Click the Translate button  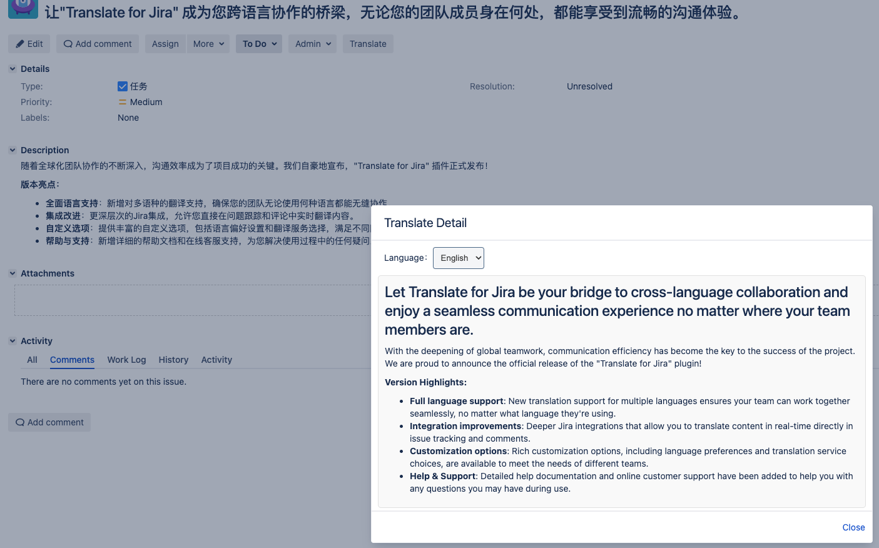(368, 44)
